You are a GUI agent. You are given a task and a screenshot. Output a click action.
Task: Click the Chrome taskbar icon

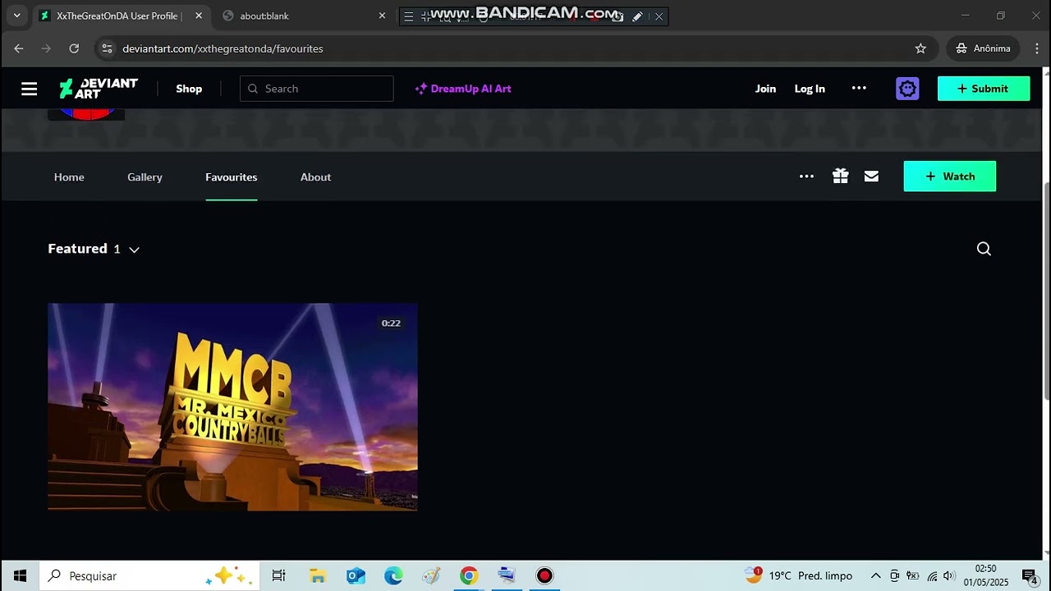click(x=469, y=575)
